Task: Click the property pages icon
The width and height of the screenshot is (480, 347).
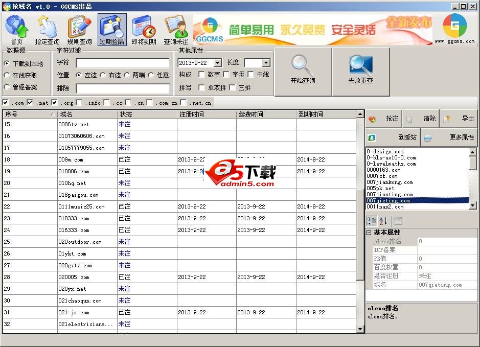Action: [x=398, y=221]
